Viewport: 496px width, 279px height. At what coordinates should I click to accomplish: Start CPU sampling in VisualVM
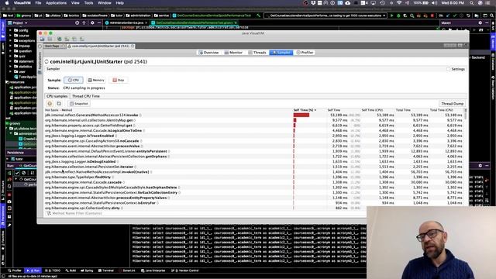74,80
